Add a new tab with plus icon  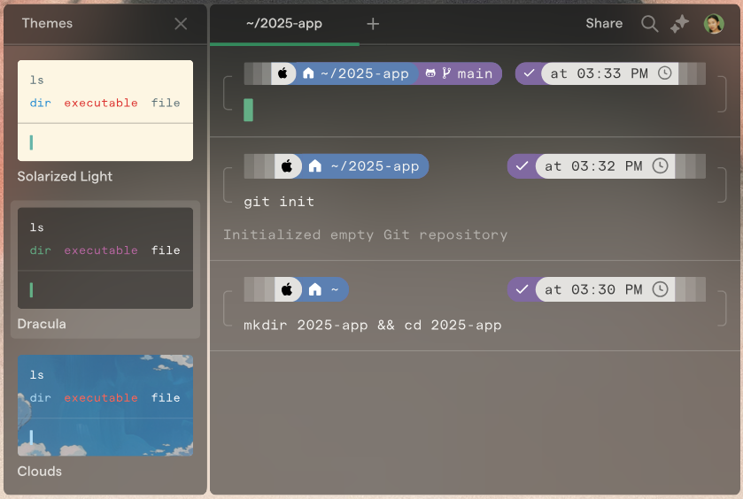click(373, 24)
